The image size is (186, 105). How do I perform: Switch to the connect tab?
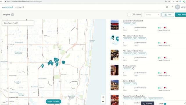[20, 7]
